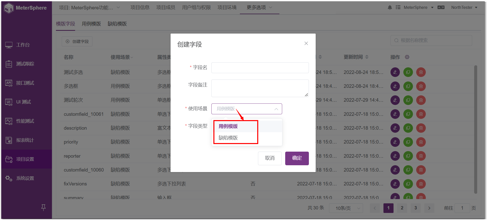Pin the sidebar with the pin icon
This screenshot has width=487, height=221.
tap(43, 207)
